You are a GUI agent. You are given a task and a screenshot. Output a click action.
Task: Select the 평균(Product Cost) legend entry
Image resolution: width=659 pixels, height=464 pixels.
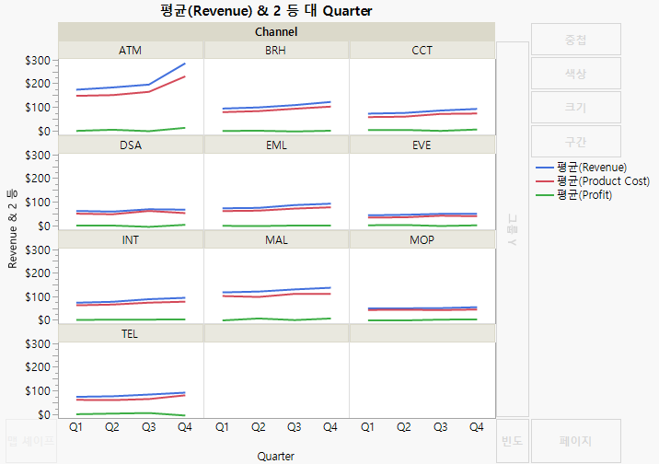pyautogui.click(x=593, y=181)
